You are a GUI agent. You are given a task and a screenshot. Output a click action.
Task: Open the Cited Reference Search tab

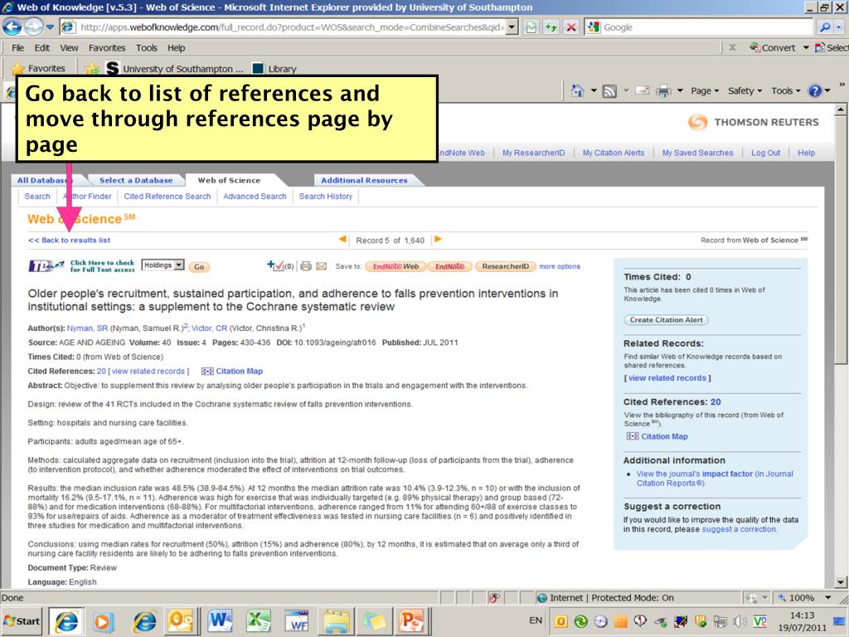[x=167, y=197]
